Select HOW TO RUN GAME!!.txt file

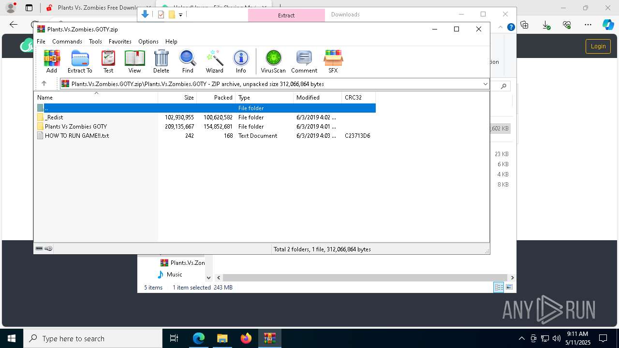pos(206,135)
